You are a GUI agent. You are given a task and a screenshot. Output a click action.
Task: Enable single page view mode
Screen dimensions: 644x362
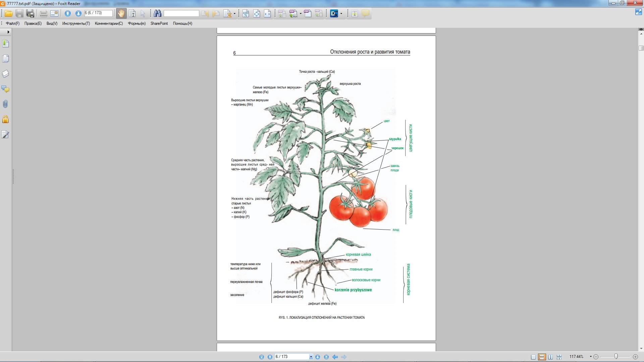[533, 357]
